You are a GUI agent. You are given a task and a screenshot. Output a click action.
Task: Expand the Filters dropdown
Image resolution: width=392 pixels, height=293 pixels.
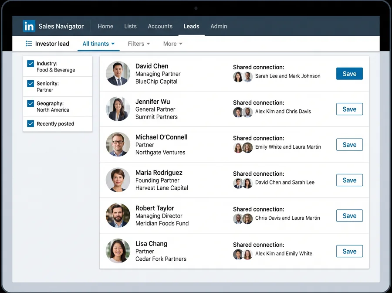coord(139,44)
